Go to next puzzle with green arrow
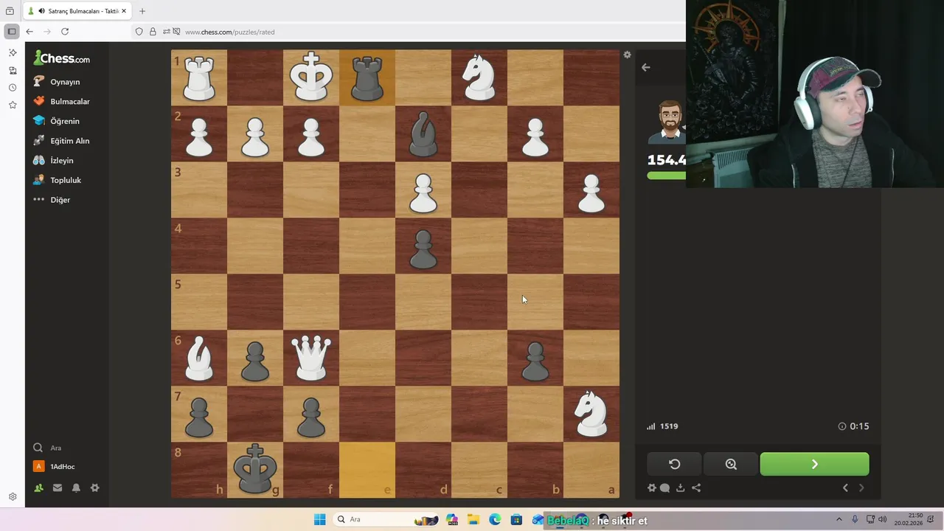 [814, 464]
